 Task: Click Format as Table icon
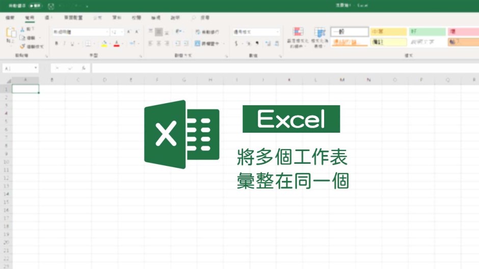coord(320,34)
